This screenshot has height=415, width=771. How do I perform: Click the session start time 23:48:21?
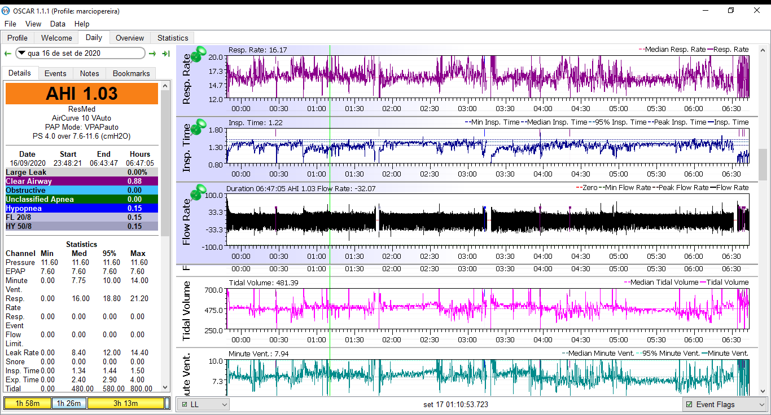tap(68, 163)
